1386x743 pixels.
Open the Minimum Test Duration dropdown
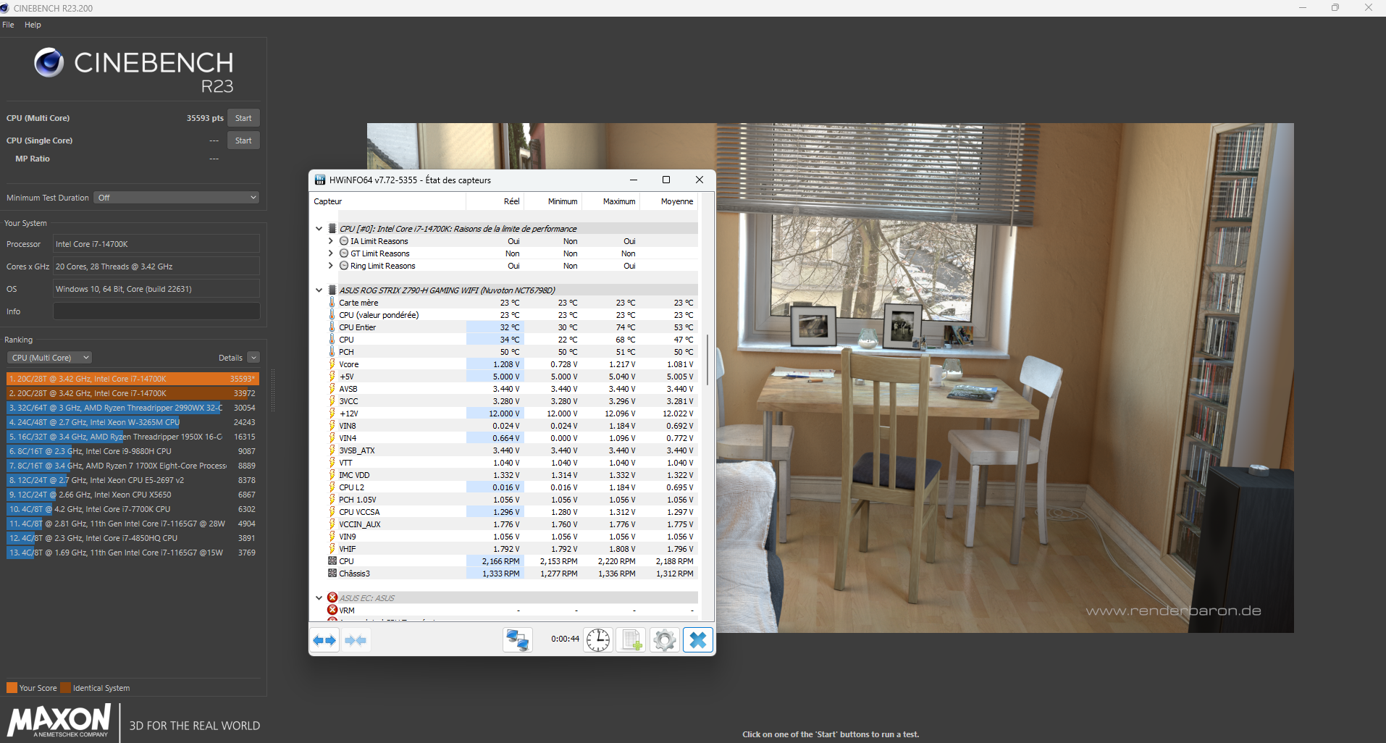tap(176, 198)
